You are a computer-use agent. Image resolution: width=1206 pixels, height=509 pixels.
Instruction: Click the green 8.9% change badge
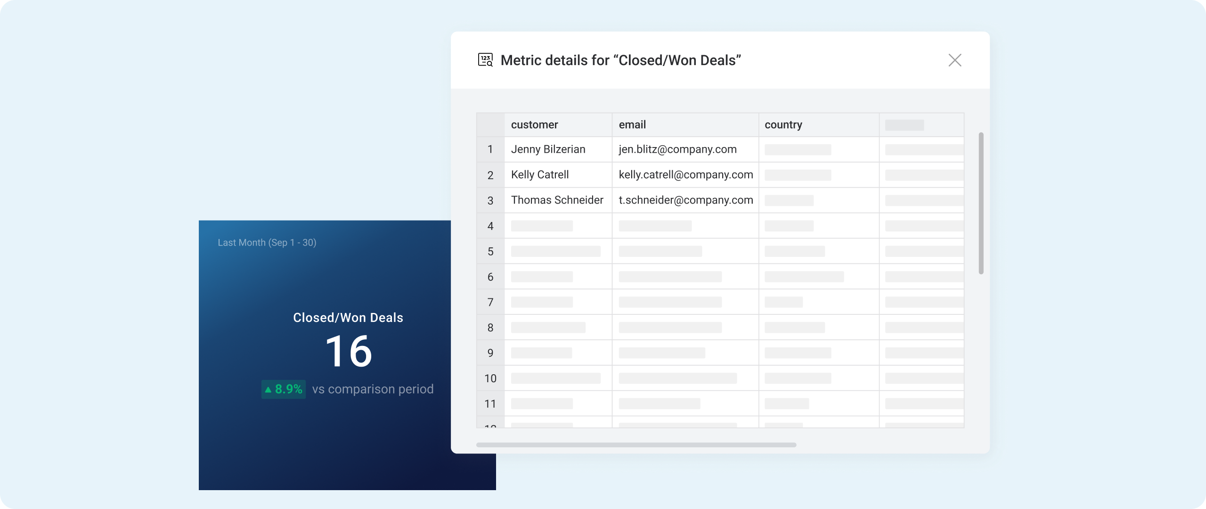[x=284, y=389]
